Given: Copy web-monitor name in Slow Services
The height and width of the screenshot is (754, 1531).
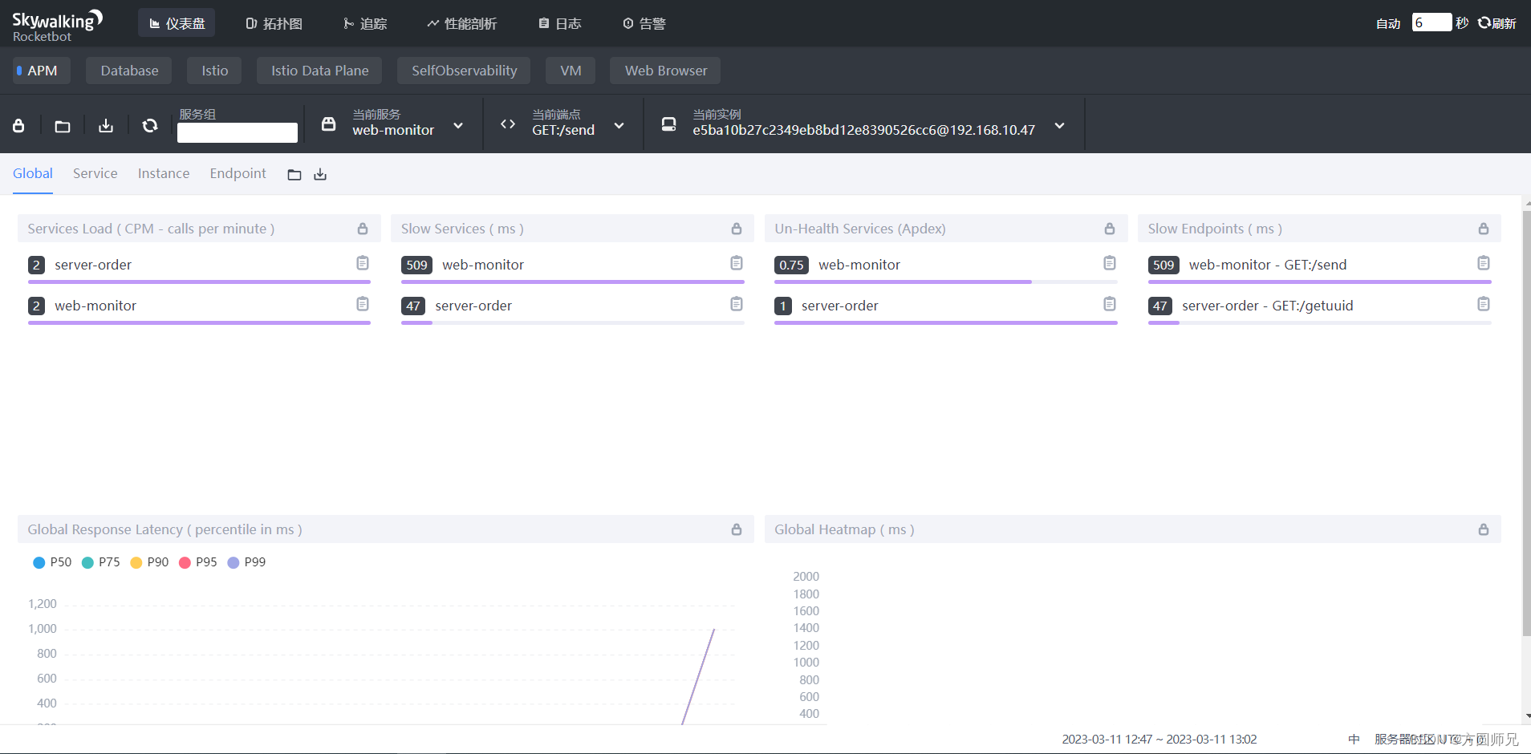Looking at the screenshot, I should coord(737,263).
